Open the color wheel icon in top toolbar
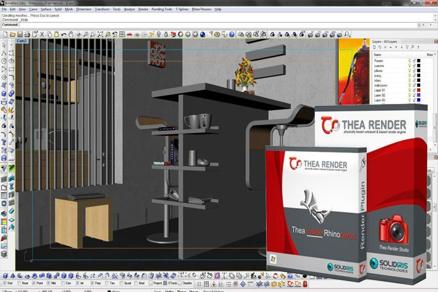 coord(181,34)
